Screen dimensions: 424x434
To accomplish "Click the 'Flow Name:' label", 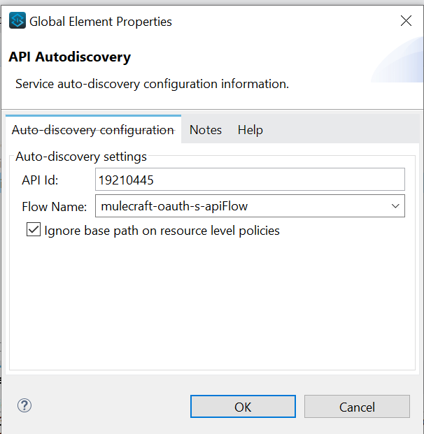I will (x=54, y=207).
